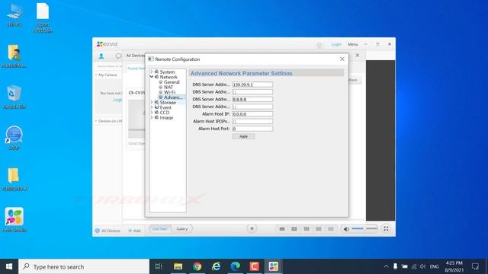
Task: Click the Add device button
Action: (134, 231)
